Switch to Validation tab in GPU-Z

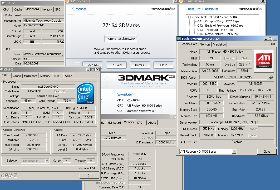pyautogui.click(x=219, y=44)
